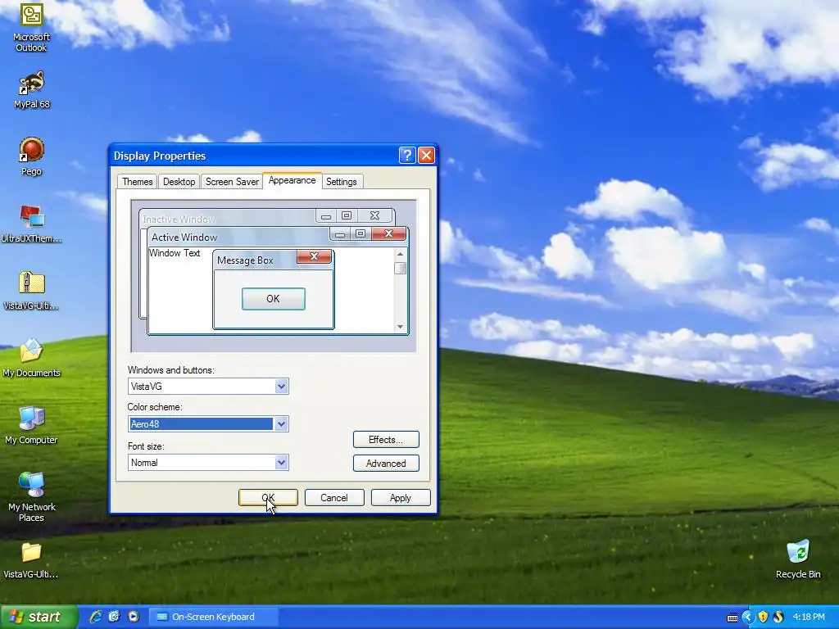Click the Active Window preview maximize button
The width and height of the screenshot is (839, 629).
361,233
